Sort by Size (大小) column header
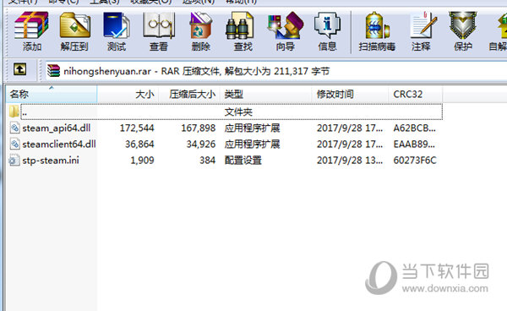This screenshot has height=311, width=507. [128, 94]
